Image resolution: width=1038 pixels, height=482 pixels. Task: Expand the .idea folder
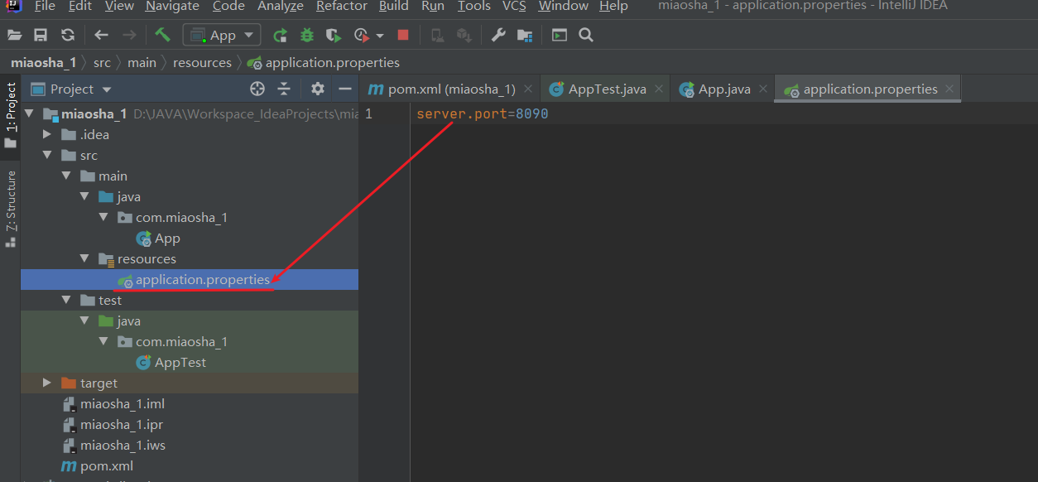[48, 134]
